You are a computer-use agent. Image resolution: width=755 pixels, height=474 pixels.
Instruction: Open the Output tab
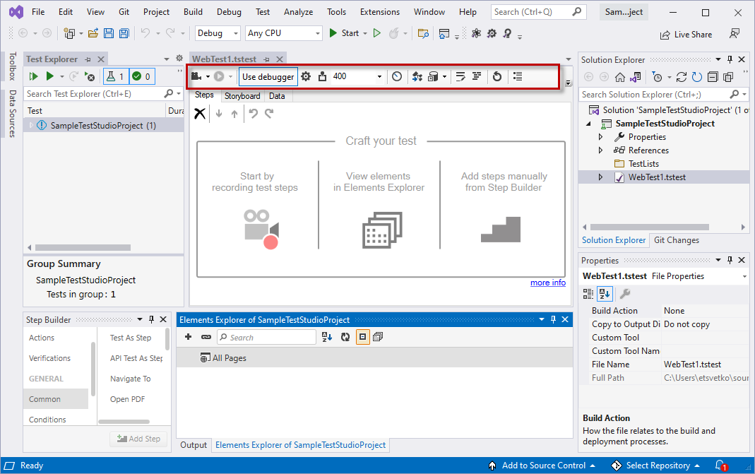[194, 445]
